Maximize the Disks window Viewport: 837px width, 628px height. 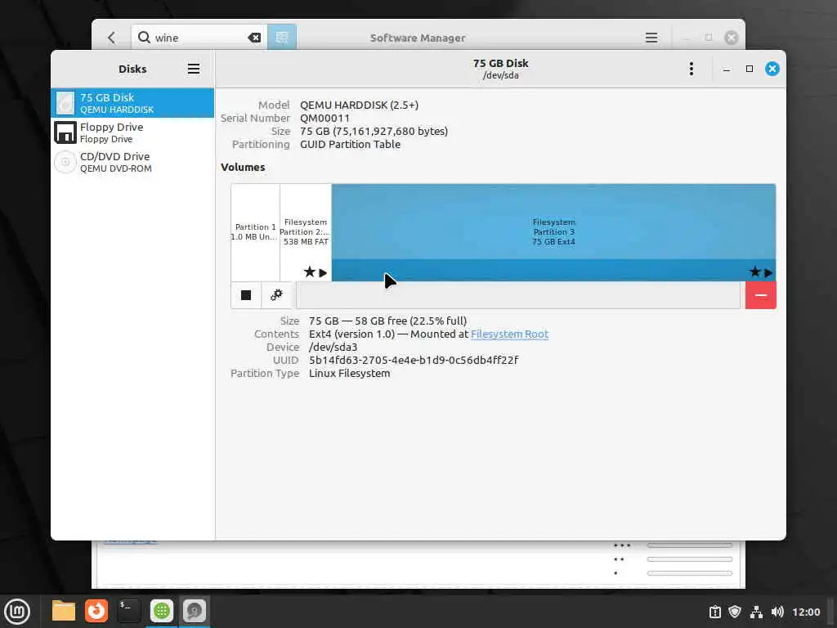click(x=750, y=69)
